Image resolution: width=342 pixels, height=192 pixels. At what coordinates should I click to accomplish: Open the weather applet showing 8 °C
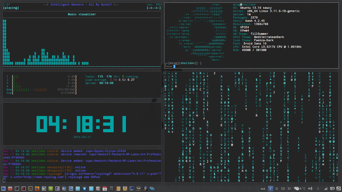(x=299, y=188)
